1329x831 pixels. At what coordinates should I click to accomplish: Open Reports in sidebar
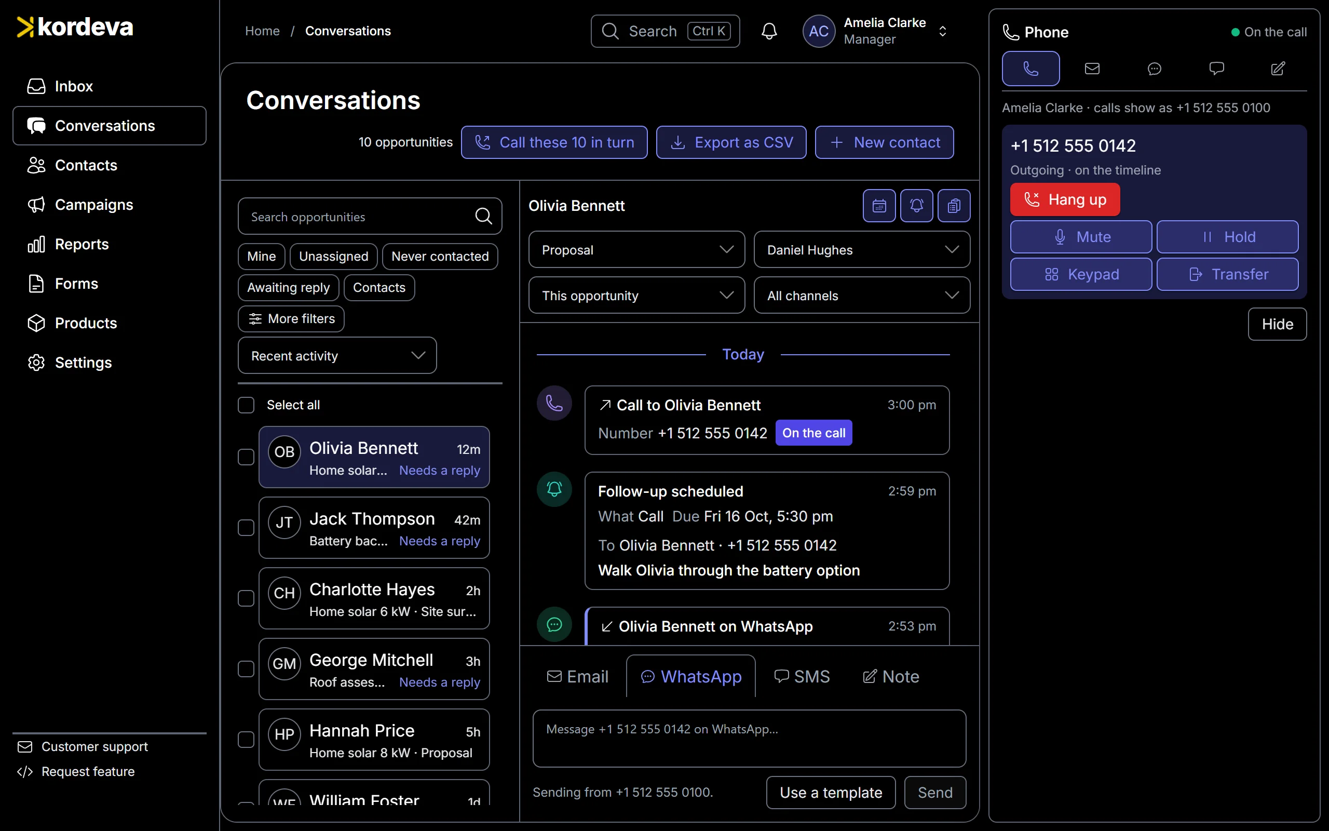pos(110,244)
